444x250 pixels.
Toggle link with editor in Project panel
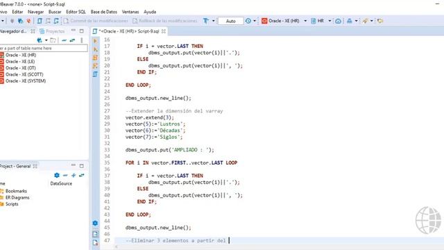click(x=82, y=176)
